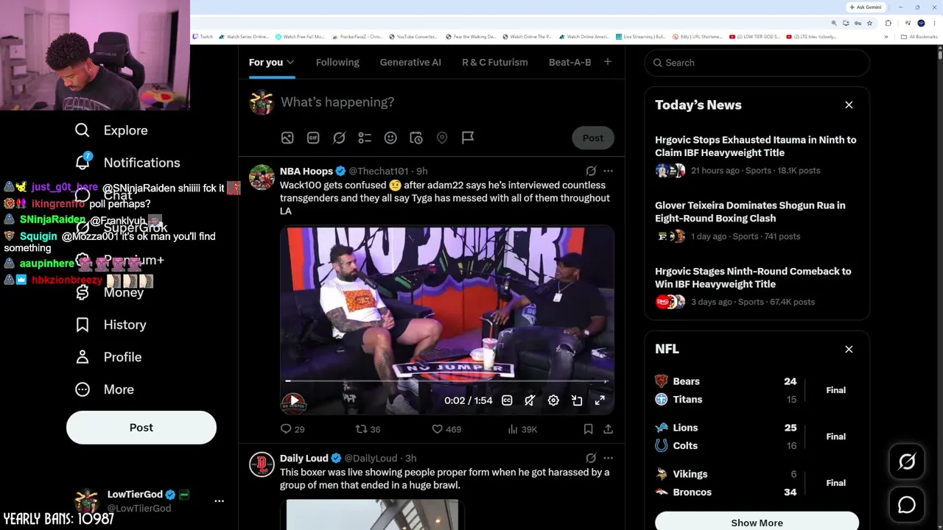Viewport: 943px width, 530px height.
Task: Seek in the video progress bar
Action: coord(446,381)
